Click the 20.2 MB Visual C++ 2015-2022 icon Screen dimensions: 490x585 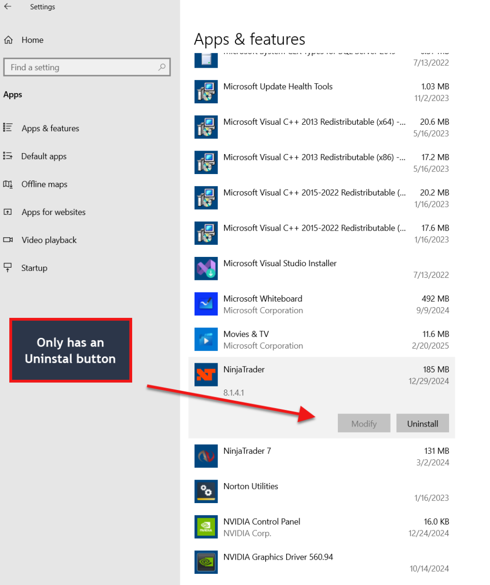(x=206, y=198)
